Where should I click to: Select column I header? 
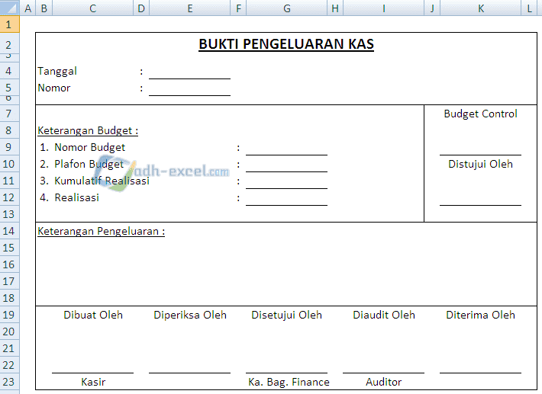tap(384, 8)
